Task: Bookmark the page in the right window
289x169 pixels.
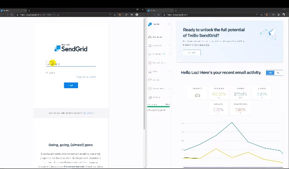Action: [x=261, y=15]
